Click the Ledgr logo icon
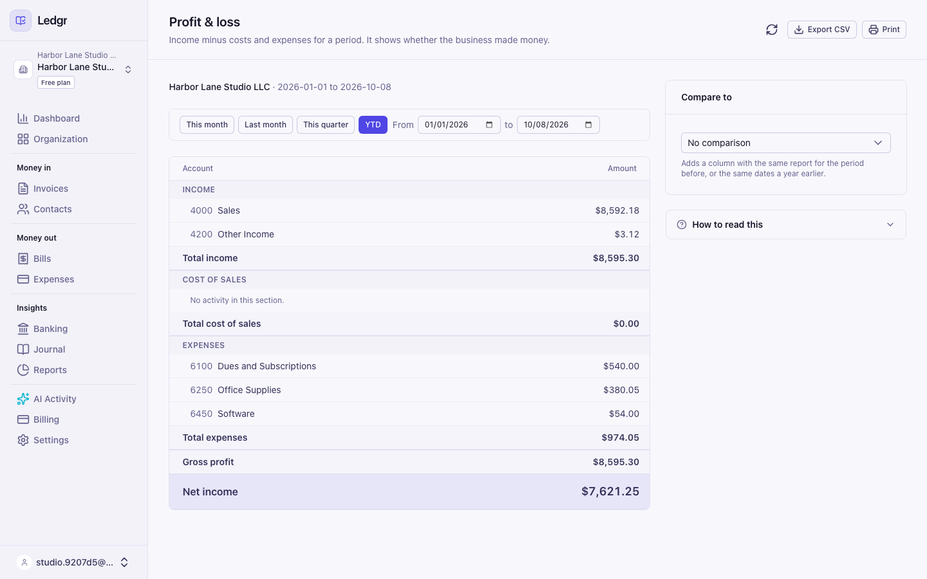This screenshot has height=579, width=927. coord(21,21)
